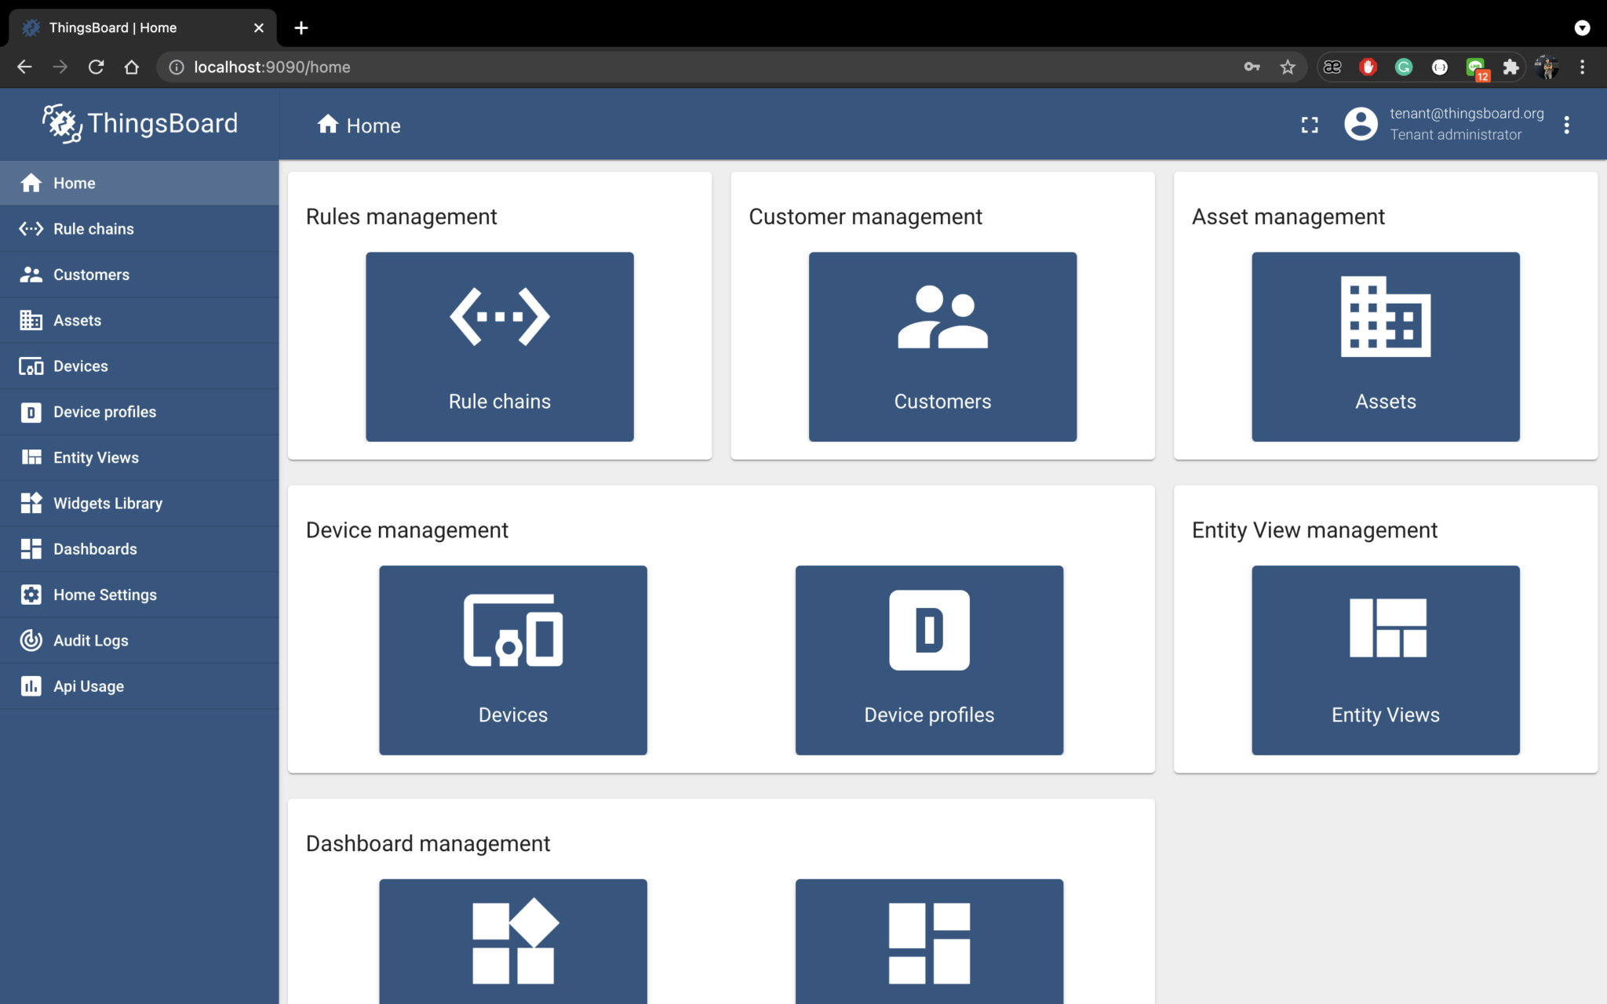
Task: Toggle fullscreen mode in the top bar
Action: tap(1310, 124)
